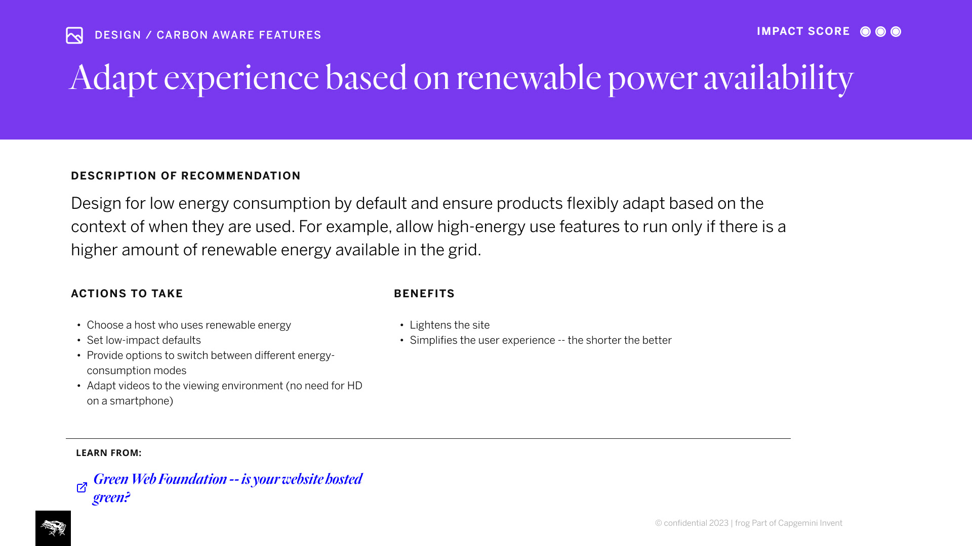Click the first Impact Score circle
Image resolution: width=972 pixels, height=546 pixels.
[865, 32]
